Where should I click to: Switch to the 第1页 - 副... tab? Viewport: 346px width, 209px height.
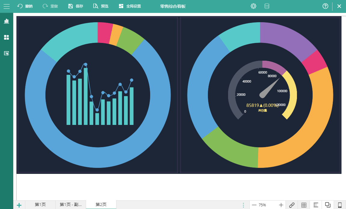click(71, 204)
